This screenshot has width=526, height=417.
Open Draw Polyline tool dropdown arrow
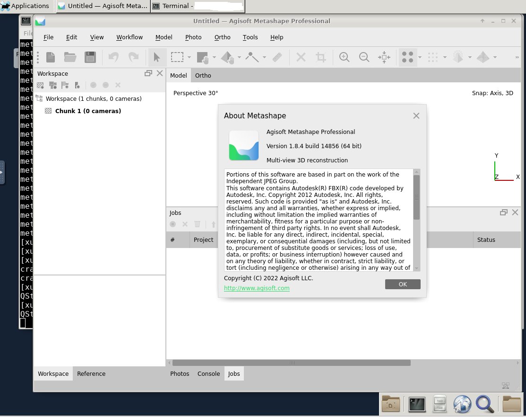(x=264, y=57)
